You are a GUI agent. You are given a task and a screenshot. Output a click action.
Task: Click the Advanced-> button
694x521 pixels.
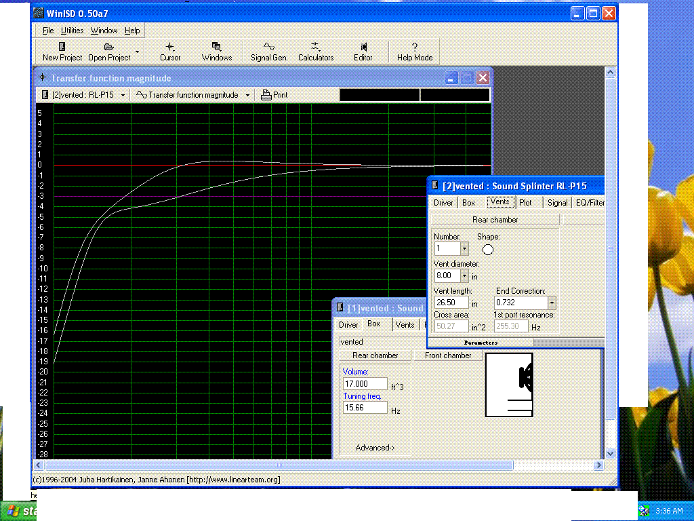[x=375, y=448]
